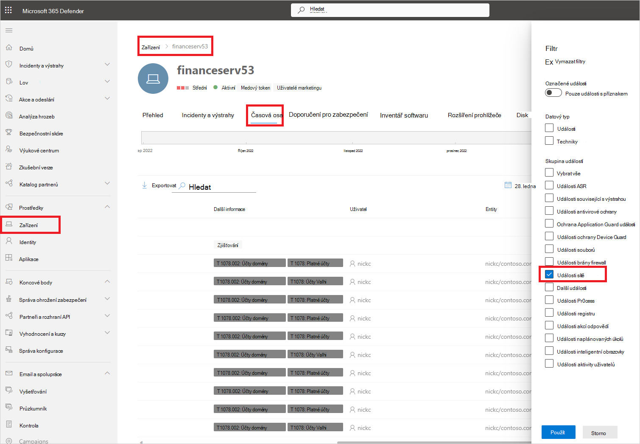Click the Exportovat download arrow icon
The width and height of the screenshot is (640, 444).
point(145,185)
